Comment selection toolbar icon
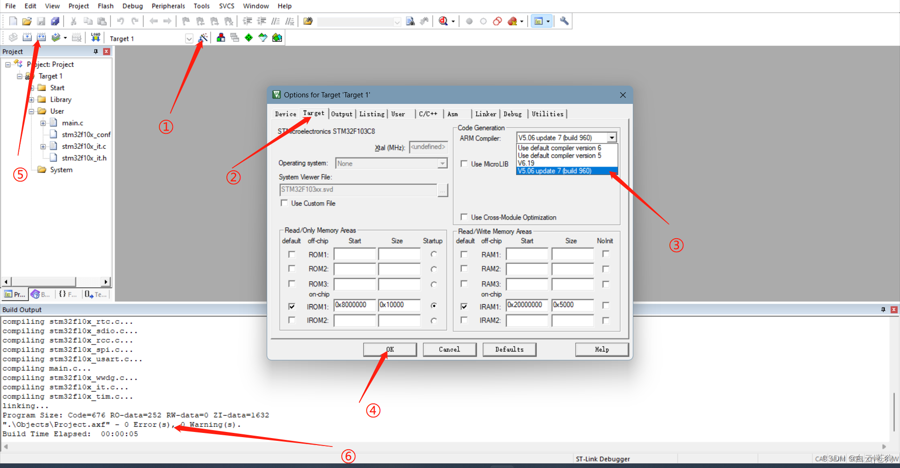 (276, 21)
